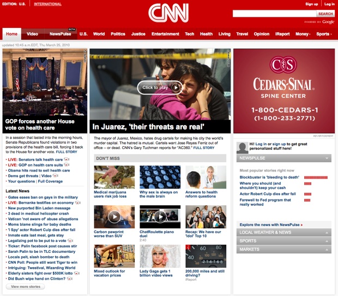This screenshot has height=296, width=338.
Task: Expand the Local Weather & News section
Action: coord(327,233)
